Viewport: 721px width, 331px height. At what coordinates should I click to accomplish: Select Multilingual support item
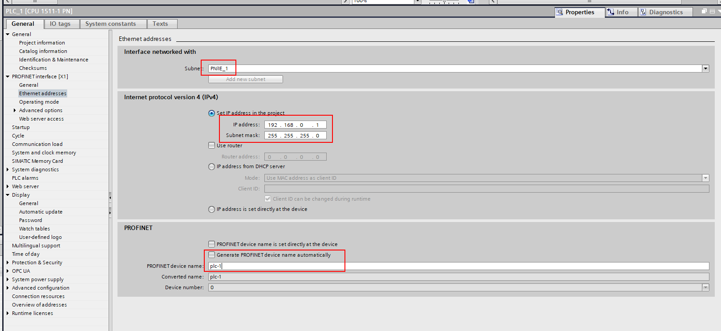(36, 246)
